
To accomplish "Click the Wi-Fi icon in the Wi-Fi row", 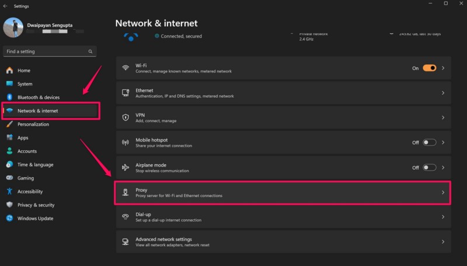I will (x=126, y=68).
